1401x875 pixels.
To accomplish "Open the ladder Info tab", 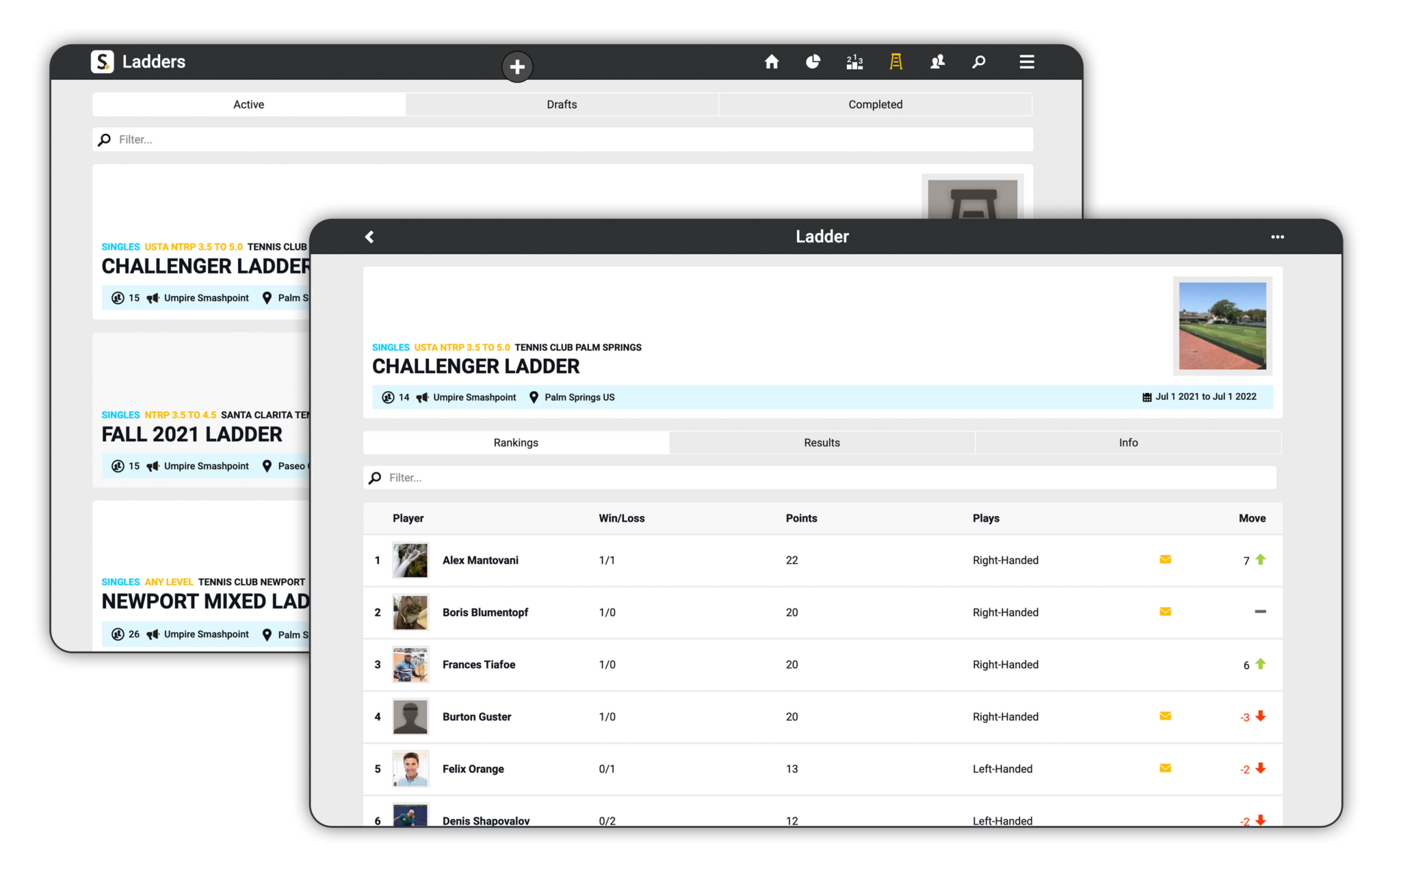I will point(1128,443).
